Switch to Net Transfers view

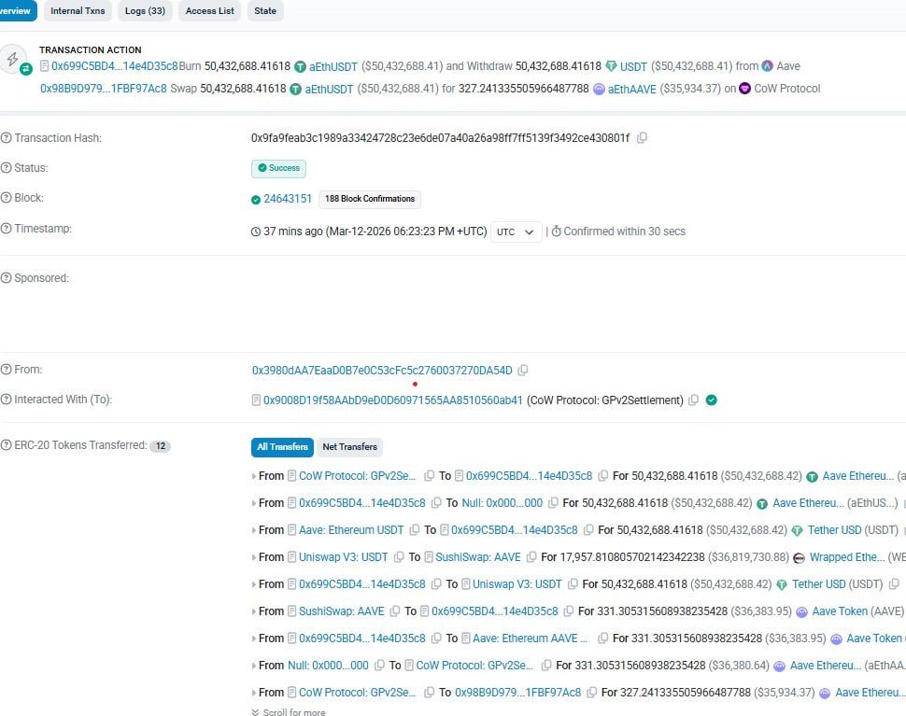click(349, 447)
